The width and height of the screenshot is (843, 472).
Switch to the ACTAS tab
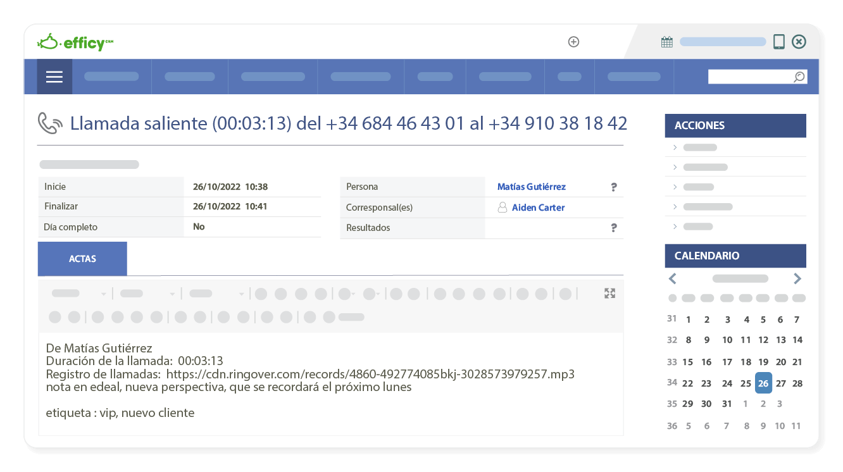[x=82, y=258]
